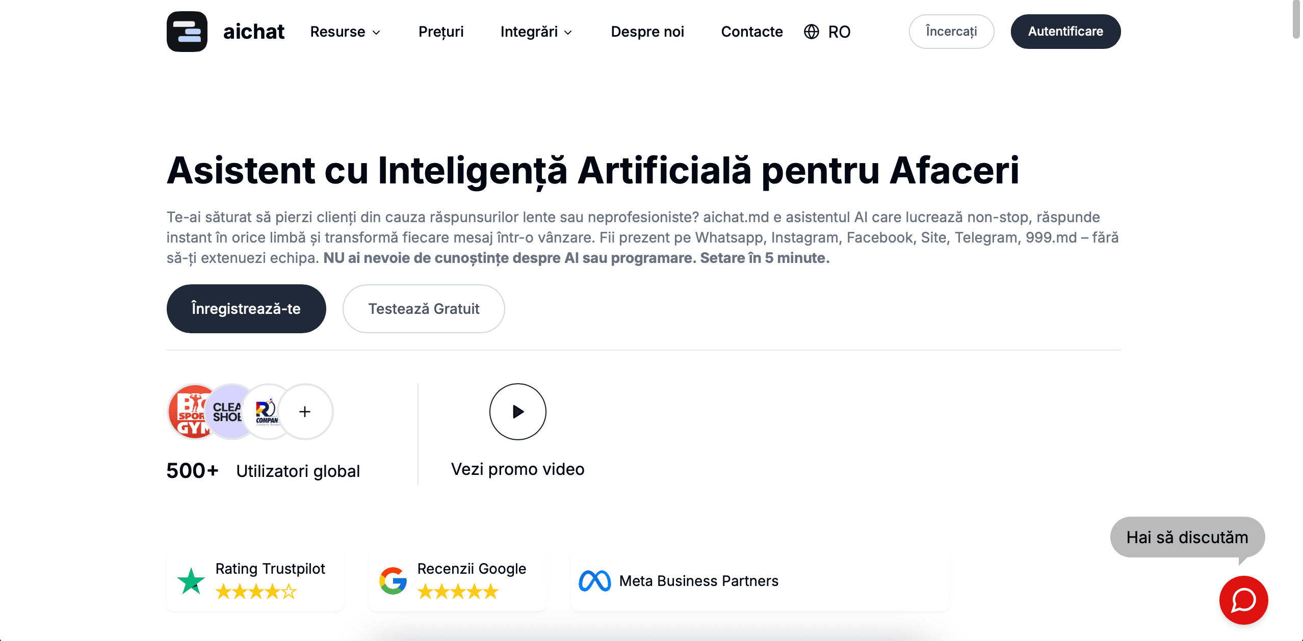Expand the Integrări dropdown menu
This screenshot has height=641, width=1303.
(x=536, y=32)
